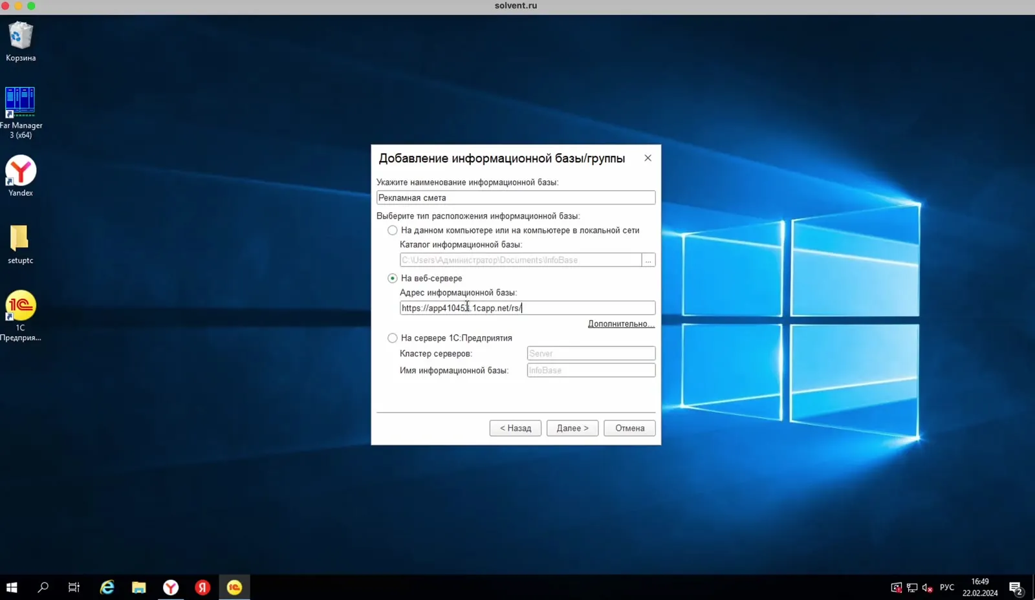Open the Windows Start menu
The image size is (1035, 600).
click(x=12, y=587)
